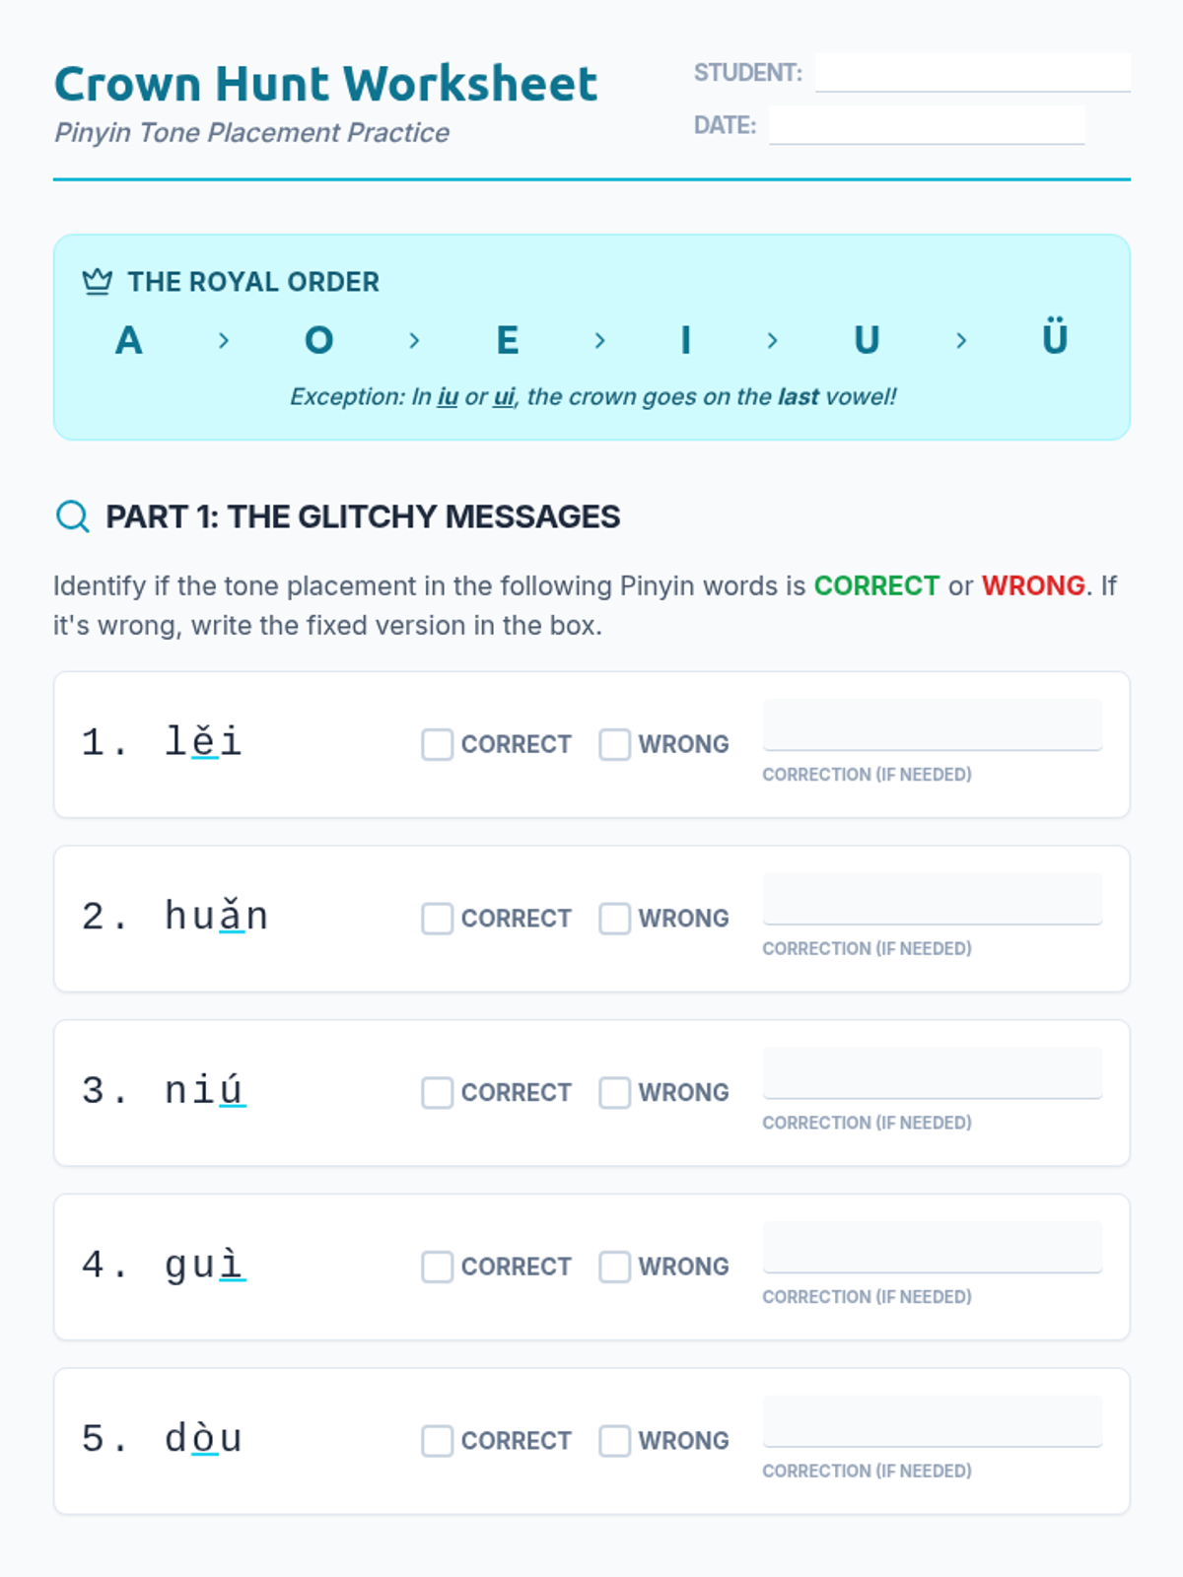Mark word 4 guì as CORRECT
This screenshot has height=1577, width=1183.
[437, 1267]
